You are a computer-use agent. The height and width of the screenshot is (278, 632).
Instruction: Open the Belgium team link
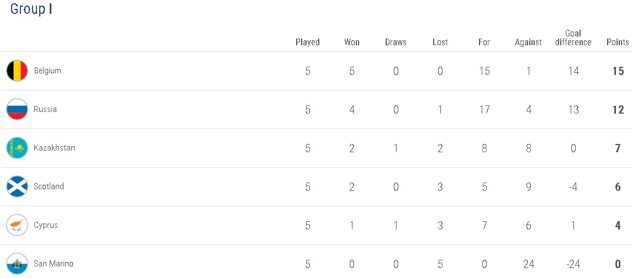pyautogui.click(x=48, y=71)
